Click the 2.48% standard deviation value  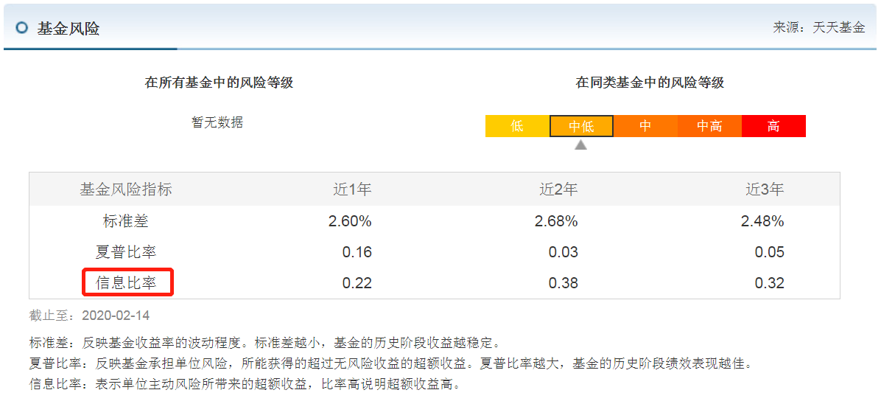point(762,221)
